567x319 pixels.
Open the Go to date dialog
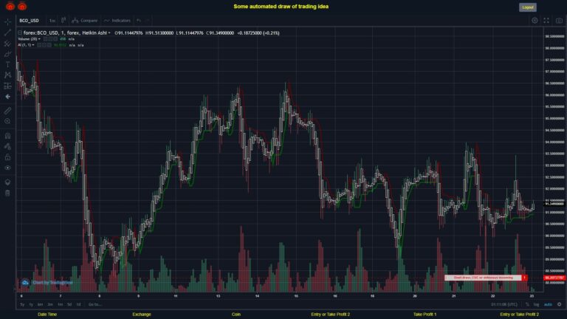(x=94, y=304)
